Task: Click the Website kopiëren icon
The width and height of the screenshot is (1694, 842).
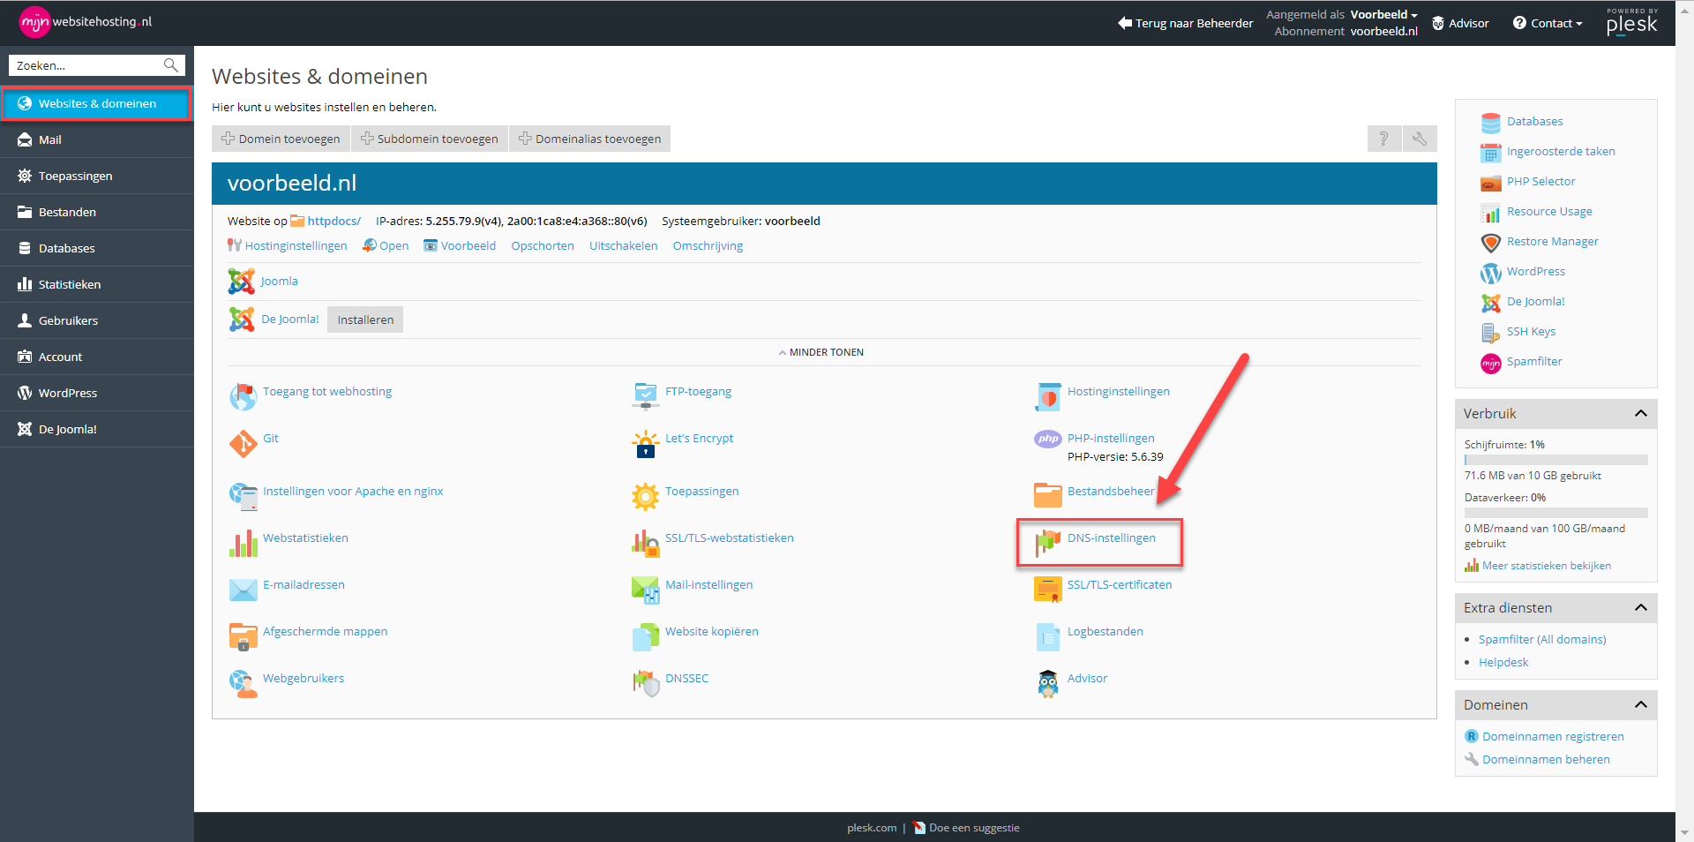Action: point(645,637)
